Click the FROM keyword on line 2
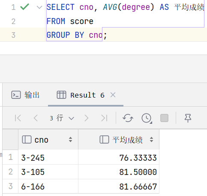Viewport: 207px width, 196px height. (56, 21)
